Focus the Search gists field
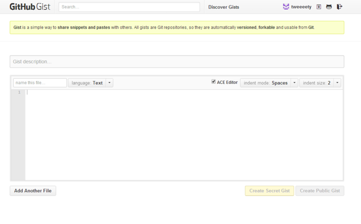361x224 pixels. point(129,7)
